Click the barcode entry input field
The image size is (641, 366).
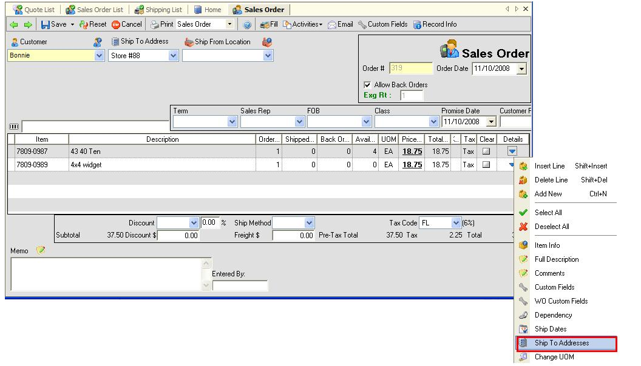pos(95,126)
